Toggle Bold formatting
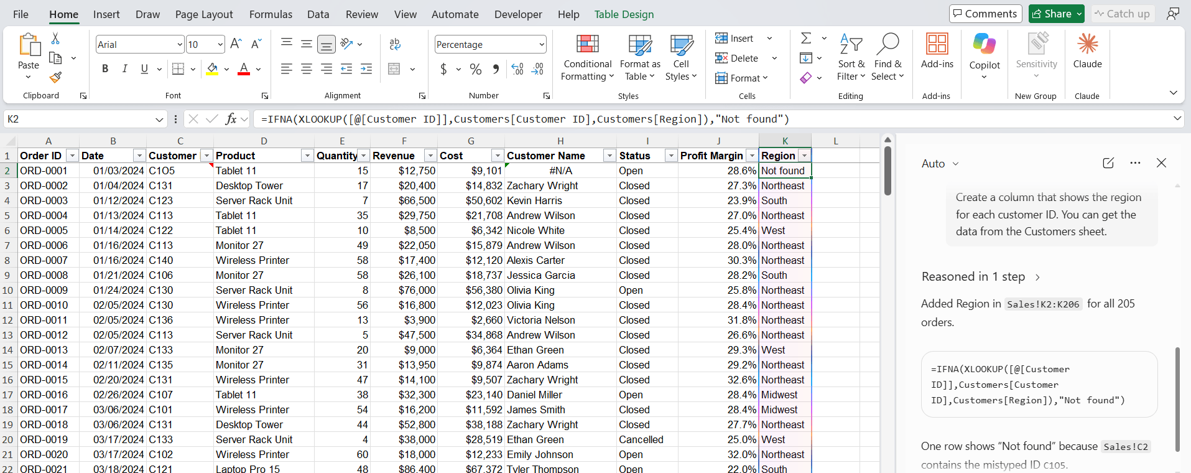1191x473 pixels. [105, 68]
